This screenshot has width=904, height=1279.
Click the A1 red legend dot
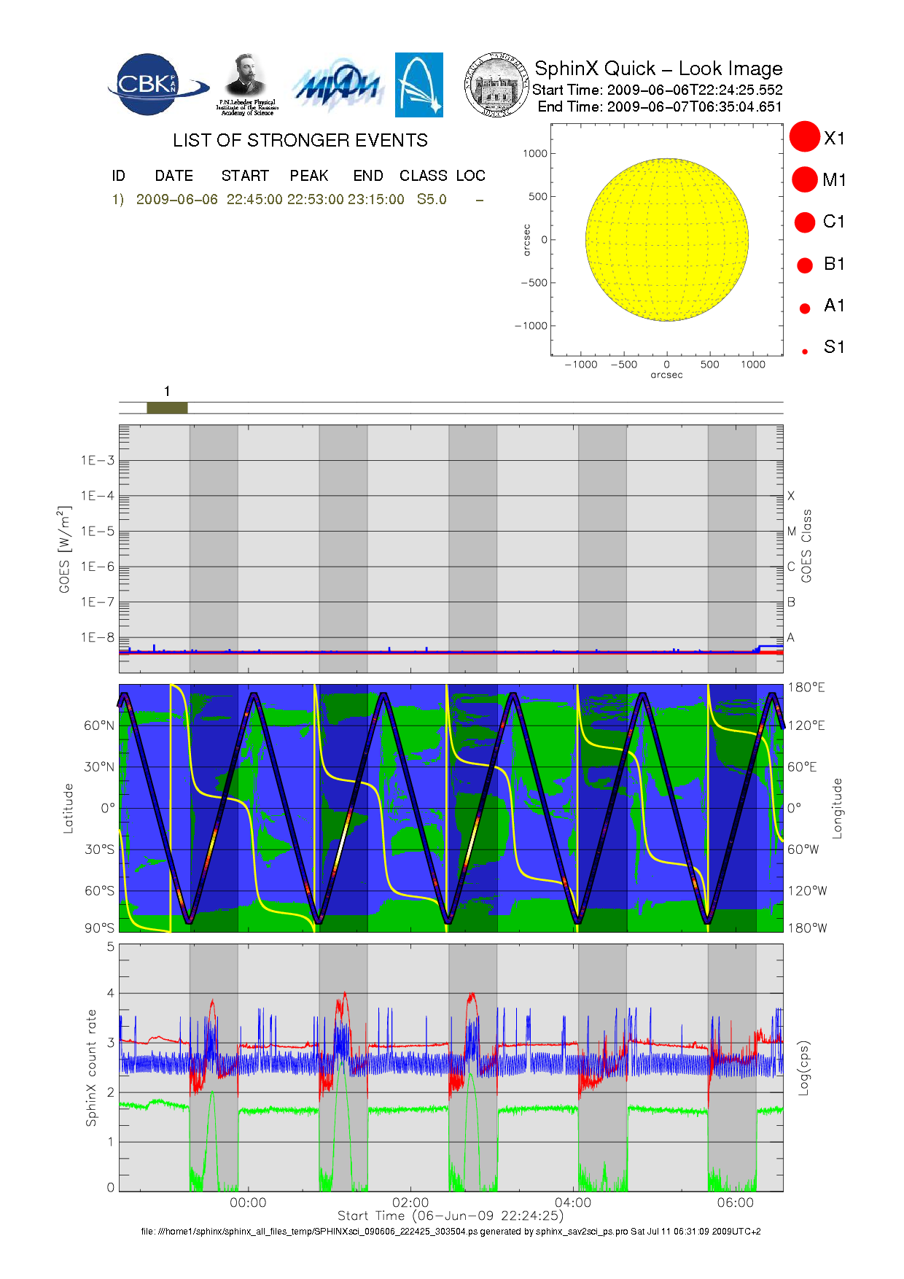click(x=805, y=308)
